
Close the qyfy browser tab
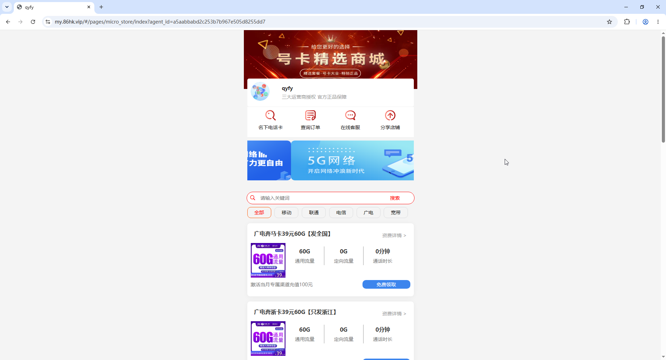pyautogui.click(x=89, y=7)
